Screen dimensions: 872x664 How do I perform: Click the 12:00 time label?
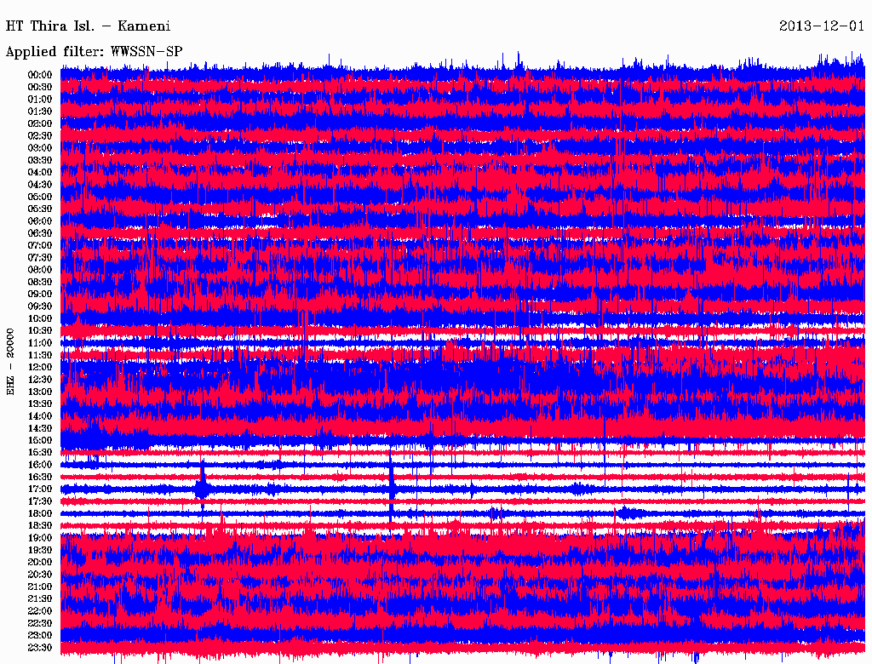pyautogui.click(x=40, y=367)
